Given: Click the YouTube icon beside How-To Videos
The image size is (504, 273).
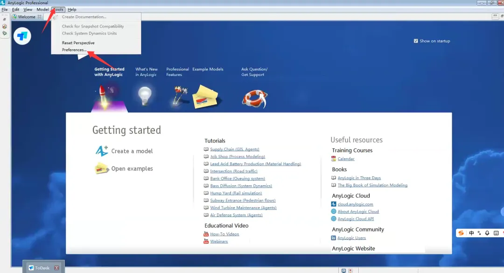Looking at the screenshot, I should tap(206, 234).
